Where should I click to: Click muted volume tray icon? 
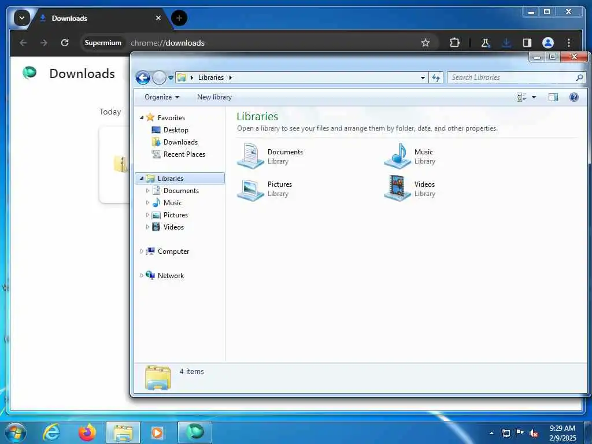(x=534, y=433)
